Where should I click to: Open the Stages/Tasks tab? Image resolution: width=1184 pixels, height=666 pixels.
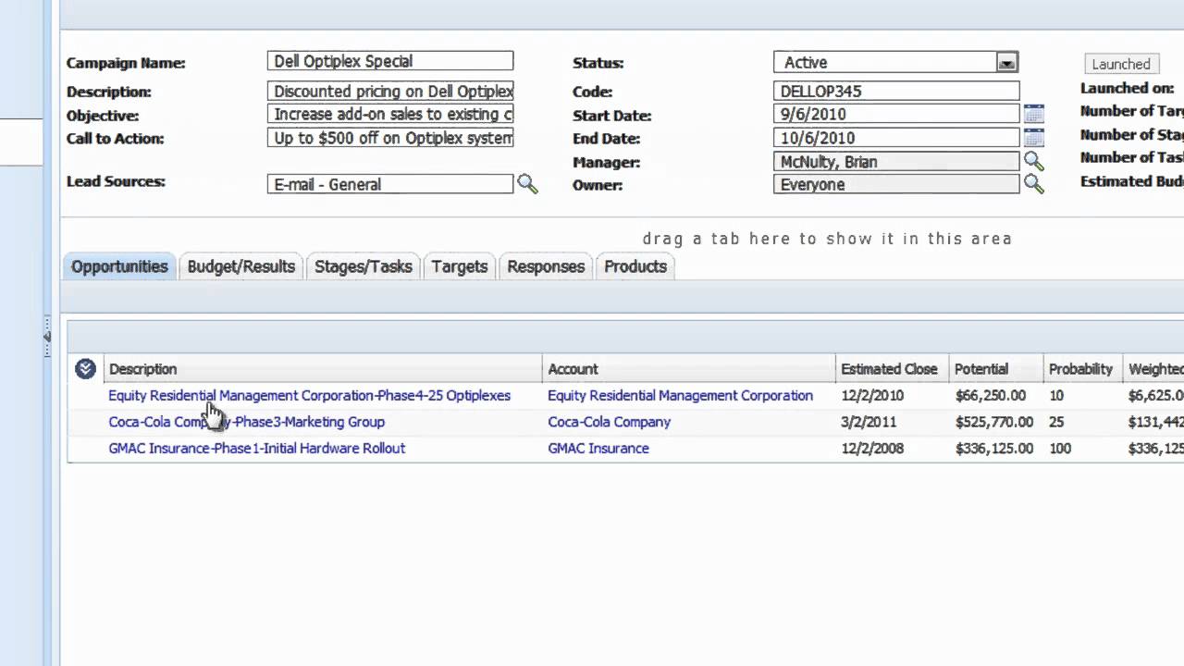click(x=364, y=266)
